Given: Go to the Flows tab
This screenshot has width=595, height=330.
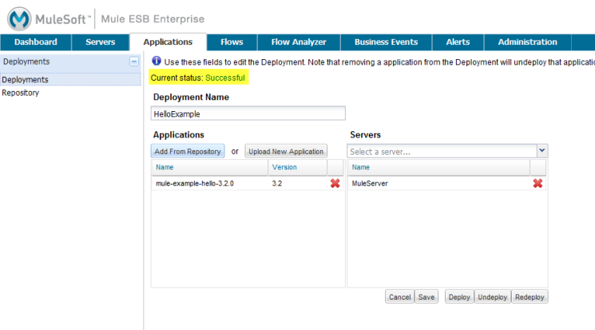Looking at the screenshot, I should click(232, 42).
